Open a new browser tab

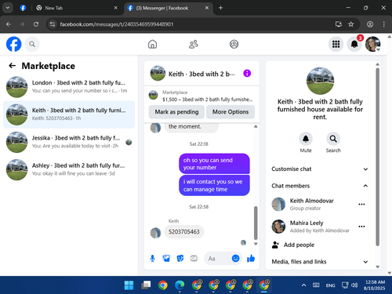click(x=220, y=8)
